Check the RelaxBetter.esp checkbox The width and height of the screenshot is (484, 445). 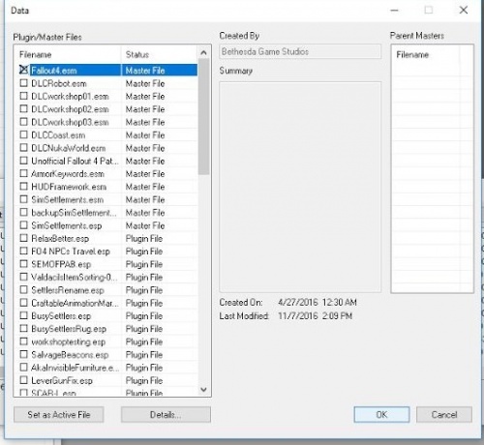(x=23, y=238)
